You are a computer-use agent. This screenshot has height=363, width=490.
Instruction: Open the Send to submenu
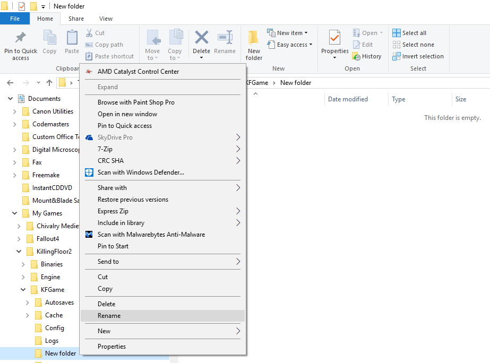[162, 262]
